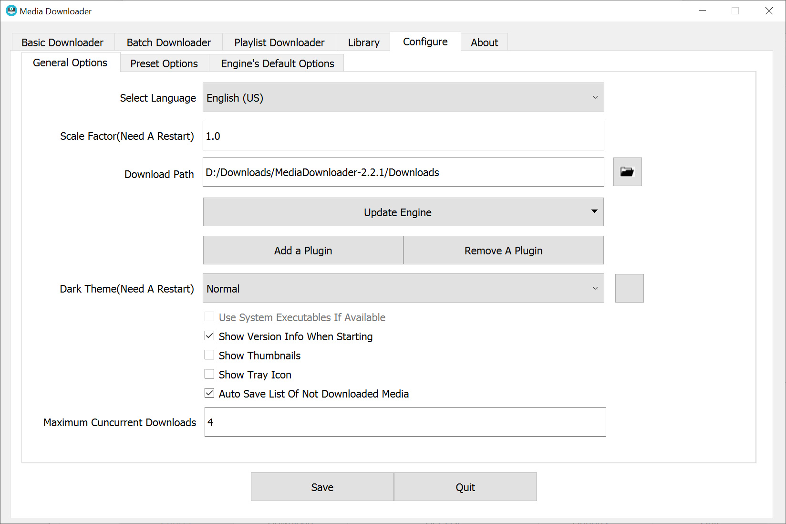Minimize the Media Downloader window

click(703, 10)
